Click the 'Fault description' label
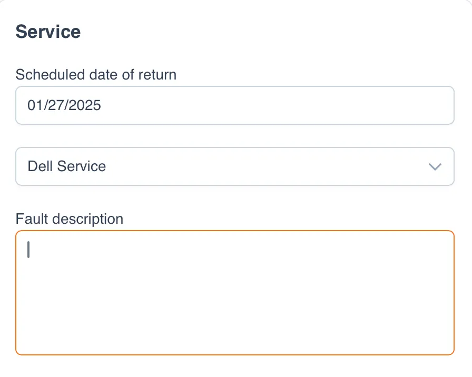 pyautogui.click(x=69, y=219)
